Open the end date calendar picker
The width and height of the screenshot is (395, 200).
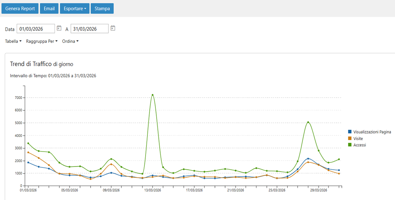(113, 28)
